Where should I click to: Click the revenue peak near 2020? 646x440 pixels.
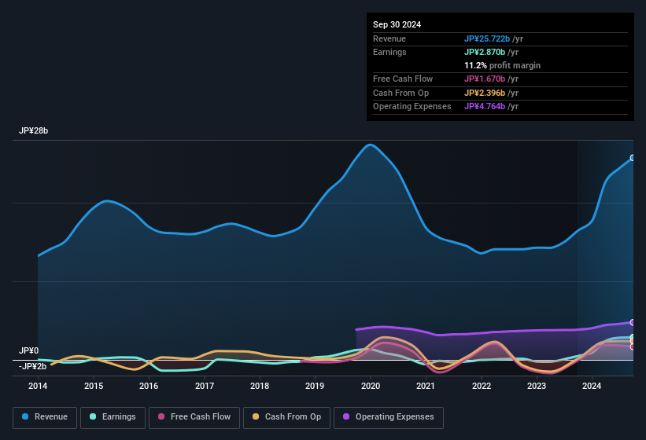point(370,145)
